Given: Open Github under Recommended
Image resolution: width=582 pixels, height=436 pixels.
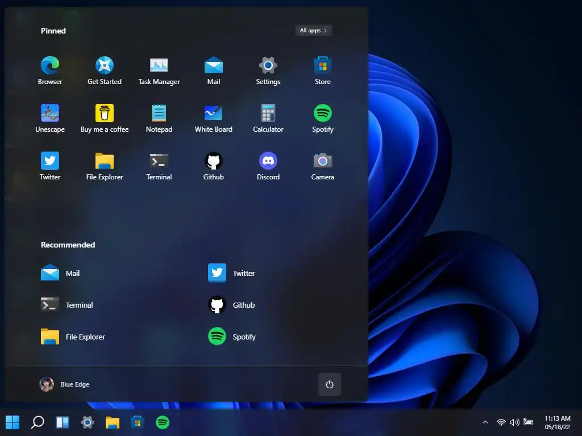Looking at the screenshot, I should 231,305.
